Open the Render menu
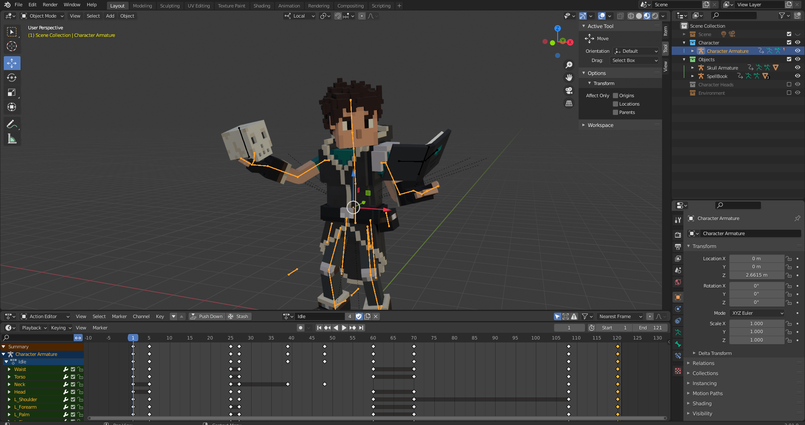 50,5
